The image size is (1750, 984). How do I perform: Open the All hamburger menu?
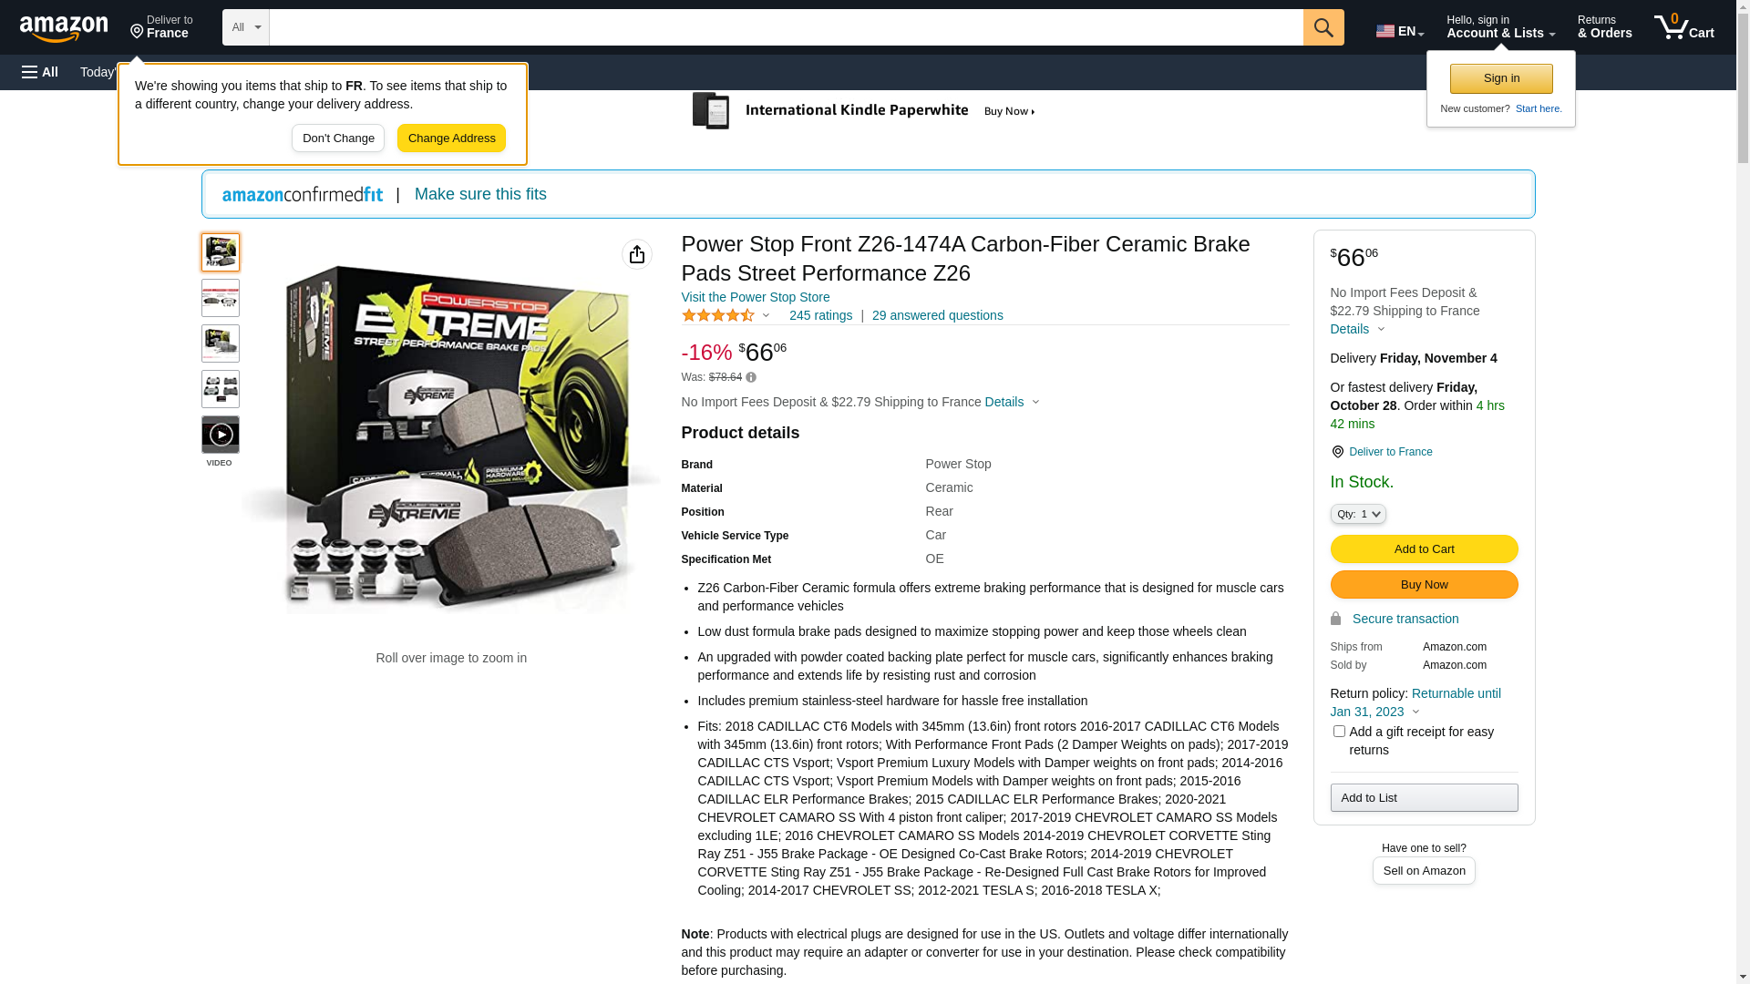pyautogui.click(x=40, y=72)
